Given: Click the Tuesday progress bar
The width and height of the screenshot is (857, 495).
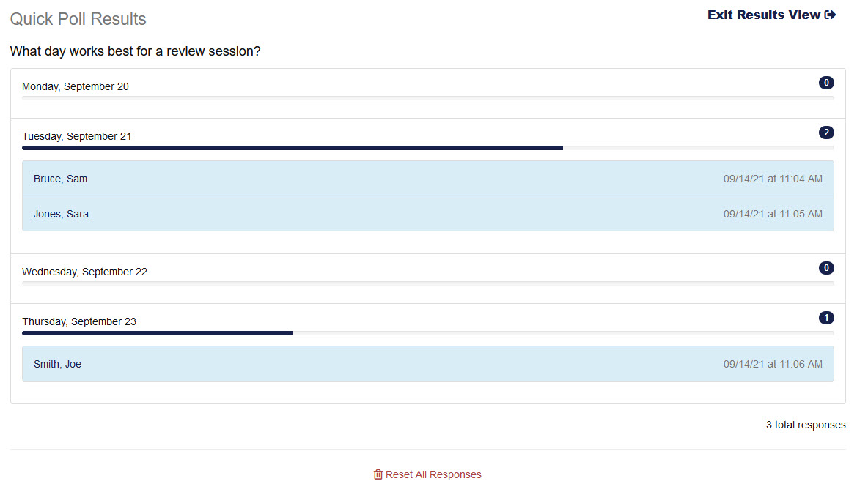Looking at the screenshot, I should (293, 148).
